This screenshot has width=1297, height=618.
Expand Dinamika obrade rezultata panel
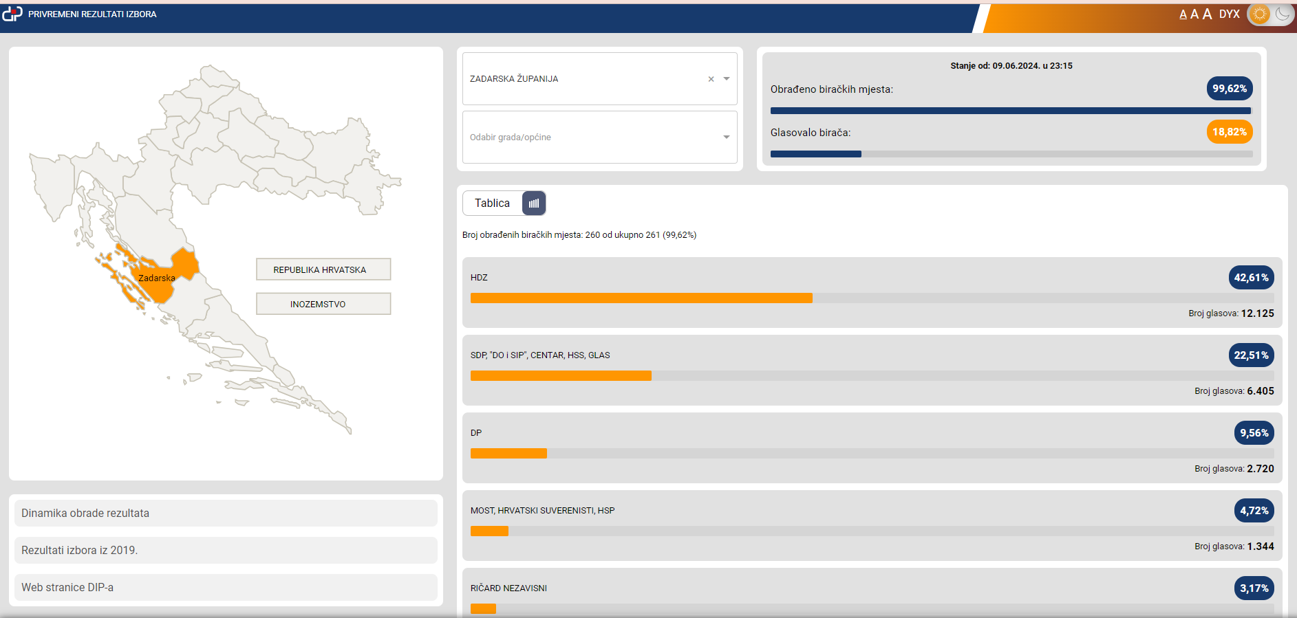[x=226, y=514]
